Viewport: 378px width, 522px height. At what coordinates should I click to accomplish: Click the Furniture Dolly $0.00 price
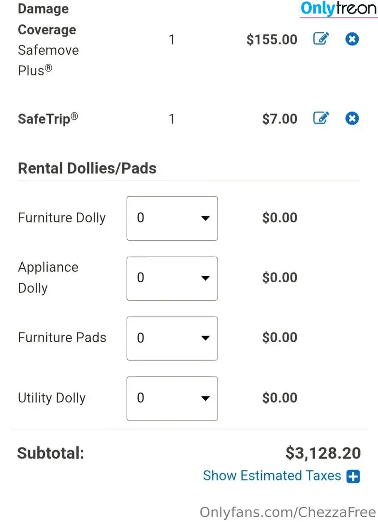point(280,217)
